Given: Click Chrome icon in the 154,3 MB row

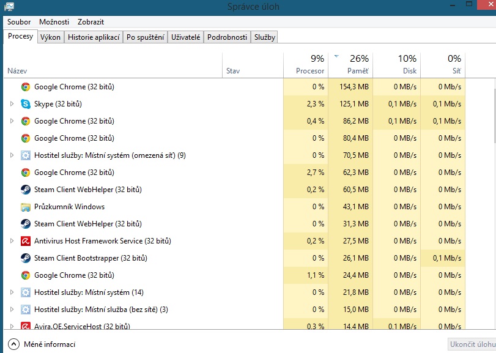Looking at the screenshot, I should coord(26,87).
